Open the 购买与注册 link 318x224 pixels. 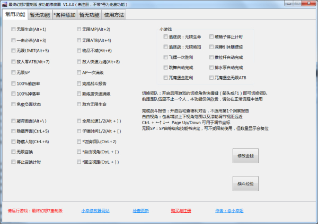181,211
